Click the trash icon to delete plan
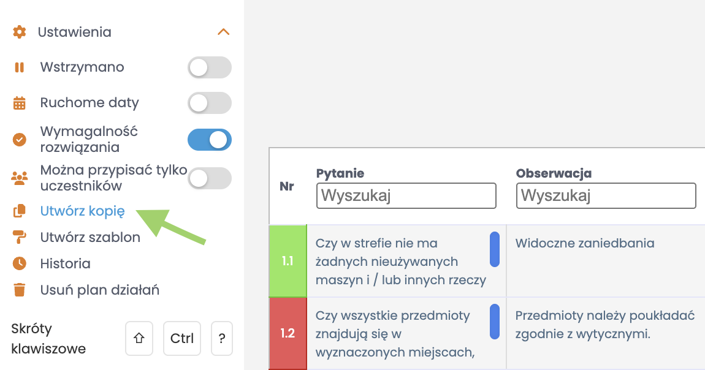The height and width of the screenshot is (370, 705). (20, 290)
